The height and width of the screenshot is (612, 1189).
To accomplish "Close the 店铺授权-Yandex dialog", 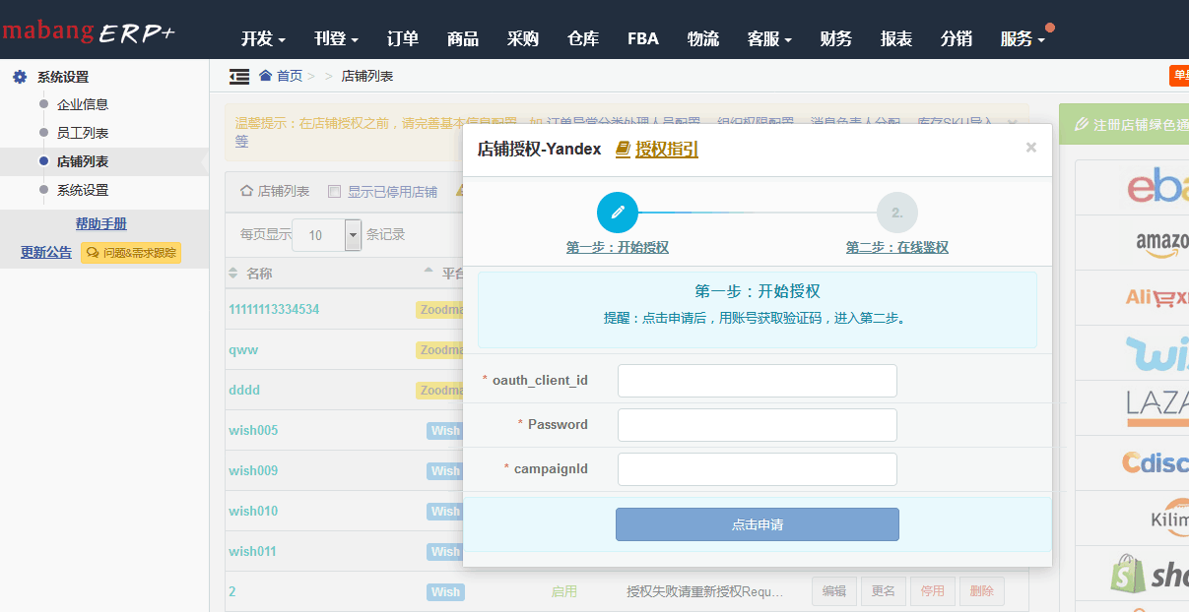I will click(1031, 148).
